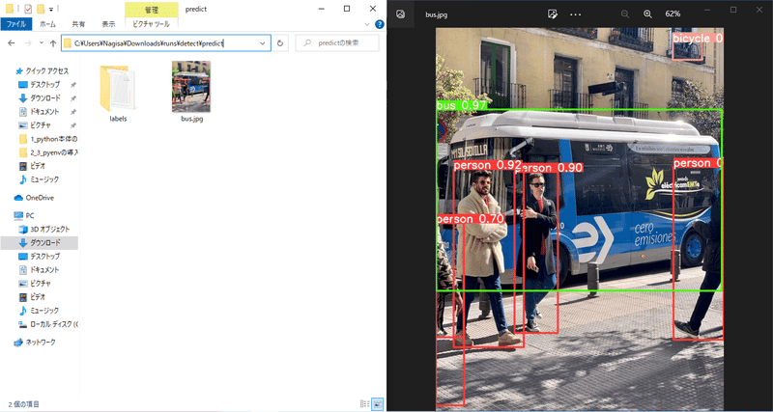Select the 管理 contextual tab
The image size is (773, 412).
[152, 9]
